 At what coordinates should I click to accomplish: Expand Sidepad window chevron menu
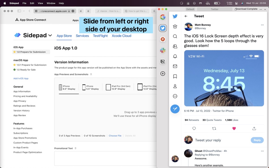pyautogui.click(x=265, y=9)
